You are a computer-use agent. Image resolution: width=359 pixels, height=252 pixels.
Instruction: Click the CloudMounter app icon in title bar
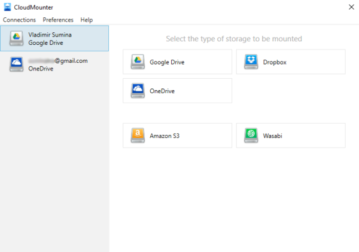pyautogui.click(x=7, y=7)
